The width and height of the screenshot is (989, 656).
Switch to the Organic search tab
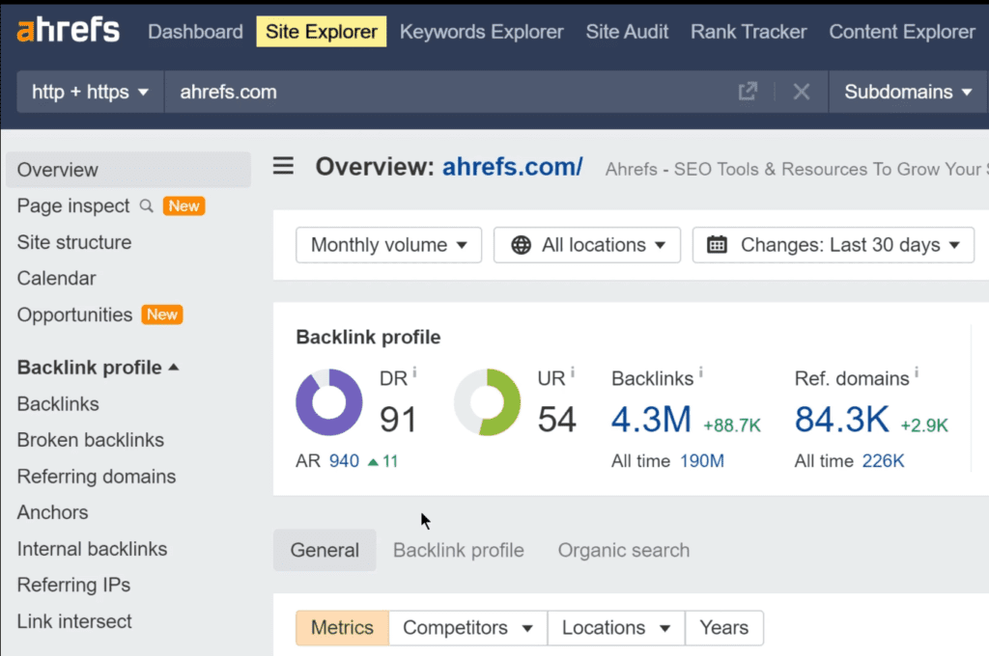click(624, 550)
